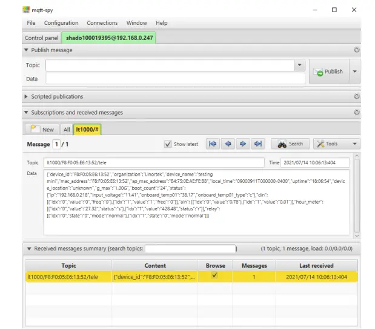Sort by Browse column header
Viewport: 375px width, 329px height.
(x=215, y=265)
